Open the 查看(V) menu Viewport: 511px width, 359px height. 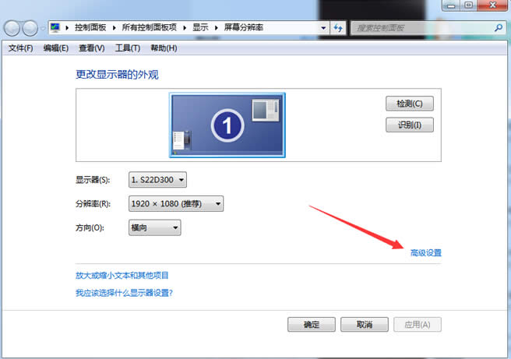pos(91,48)
